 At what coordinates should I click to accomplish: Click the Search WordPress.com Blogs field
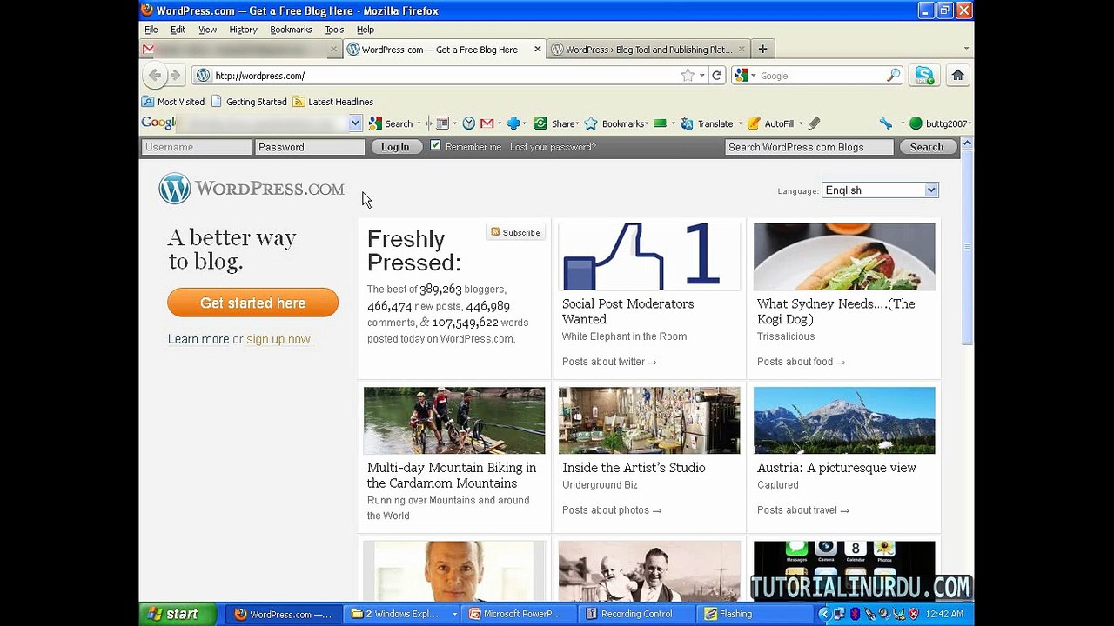click(809, 147)
